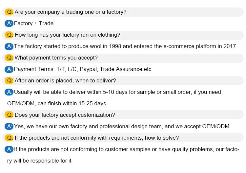The height and width of the screenshot is (173, 246).
Task: Click the Q icon for payment terms question
Action: click(x=9, y=58)
